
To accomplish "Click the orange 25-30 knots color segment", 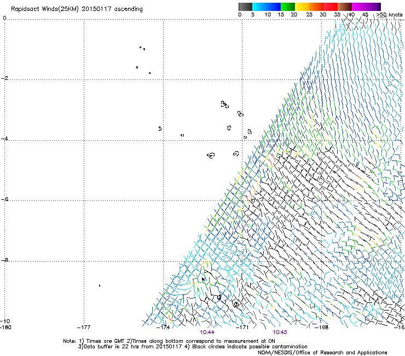I will [x=316, y=7].
